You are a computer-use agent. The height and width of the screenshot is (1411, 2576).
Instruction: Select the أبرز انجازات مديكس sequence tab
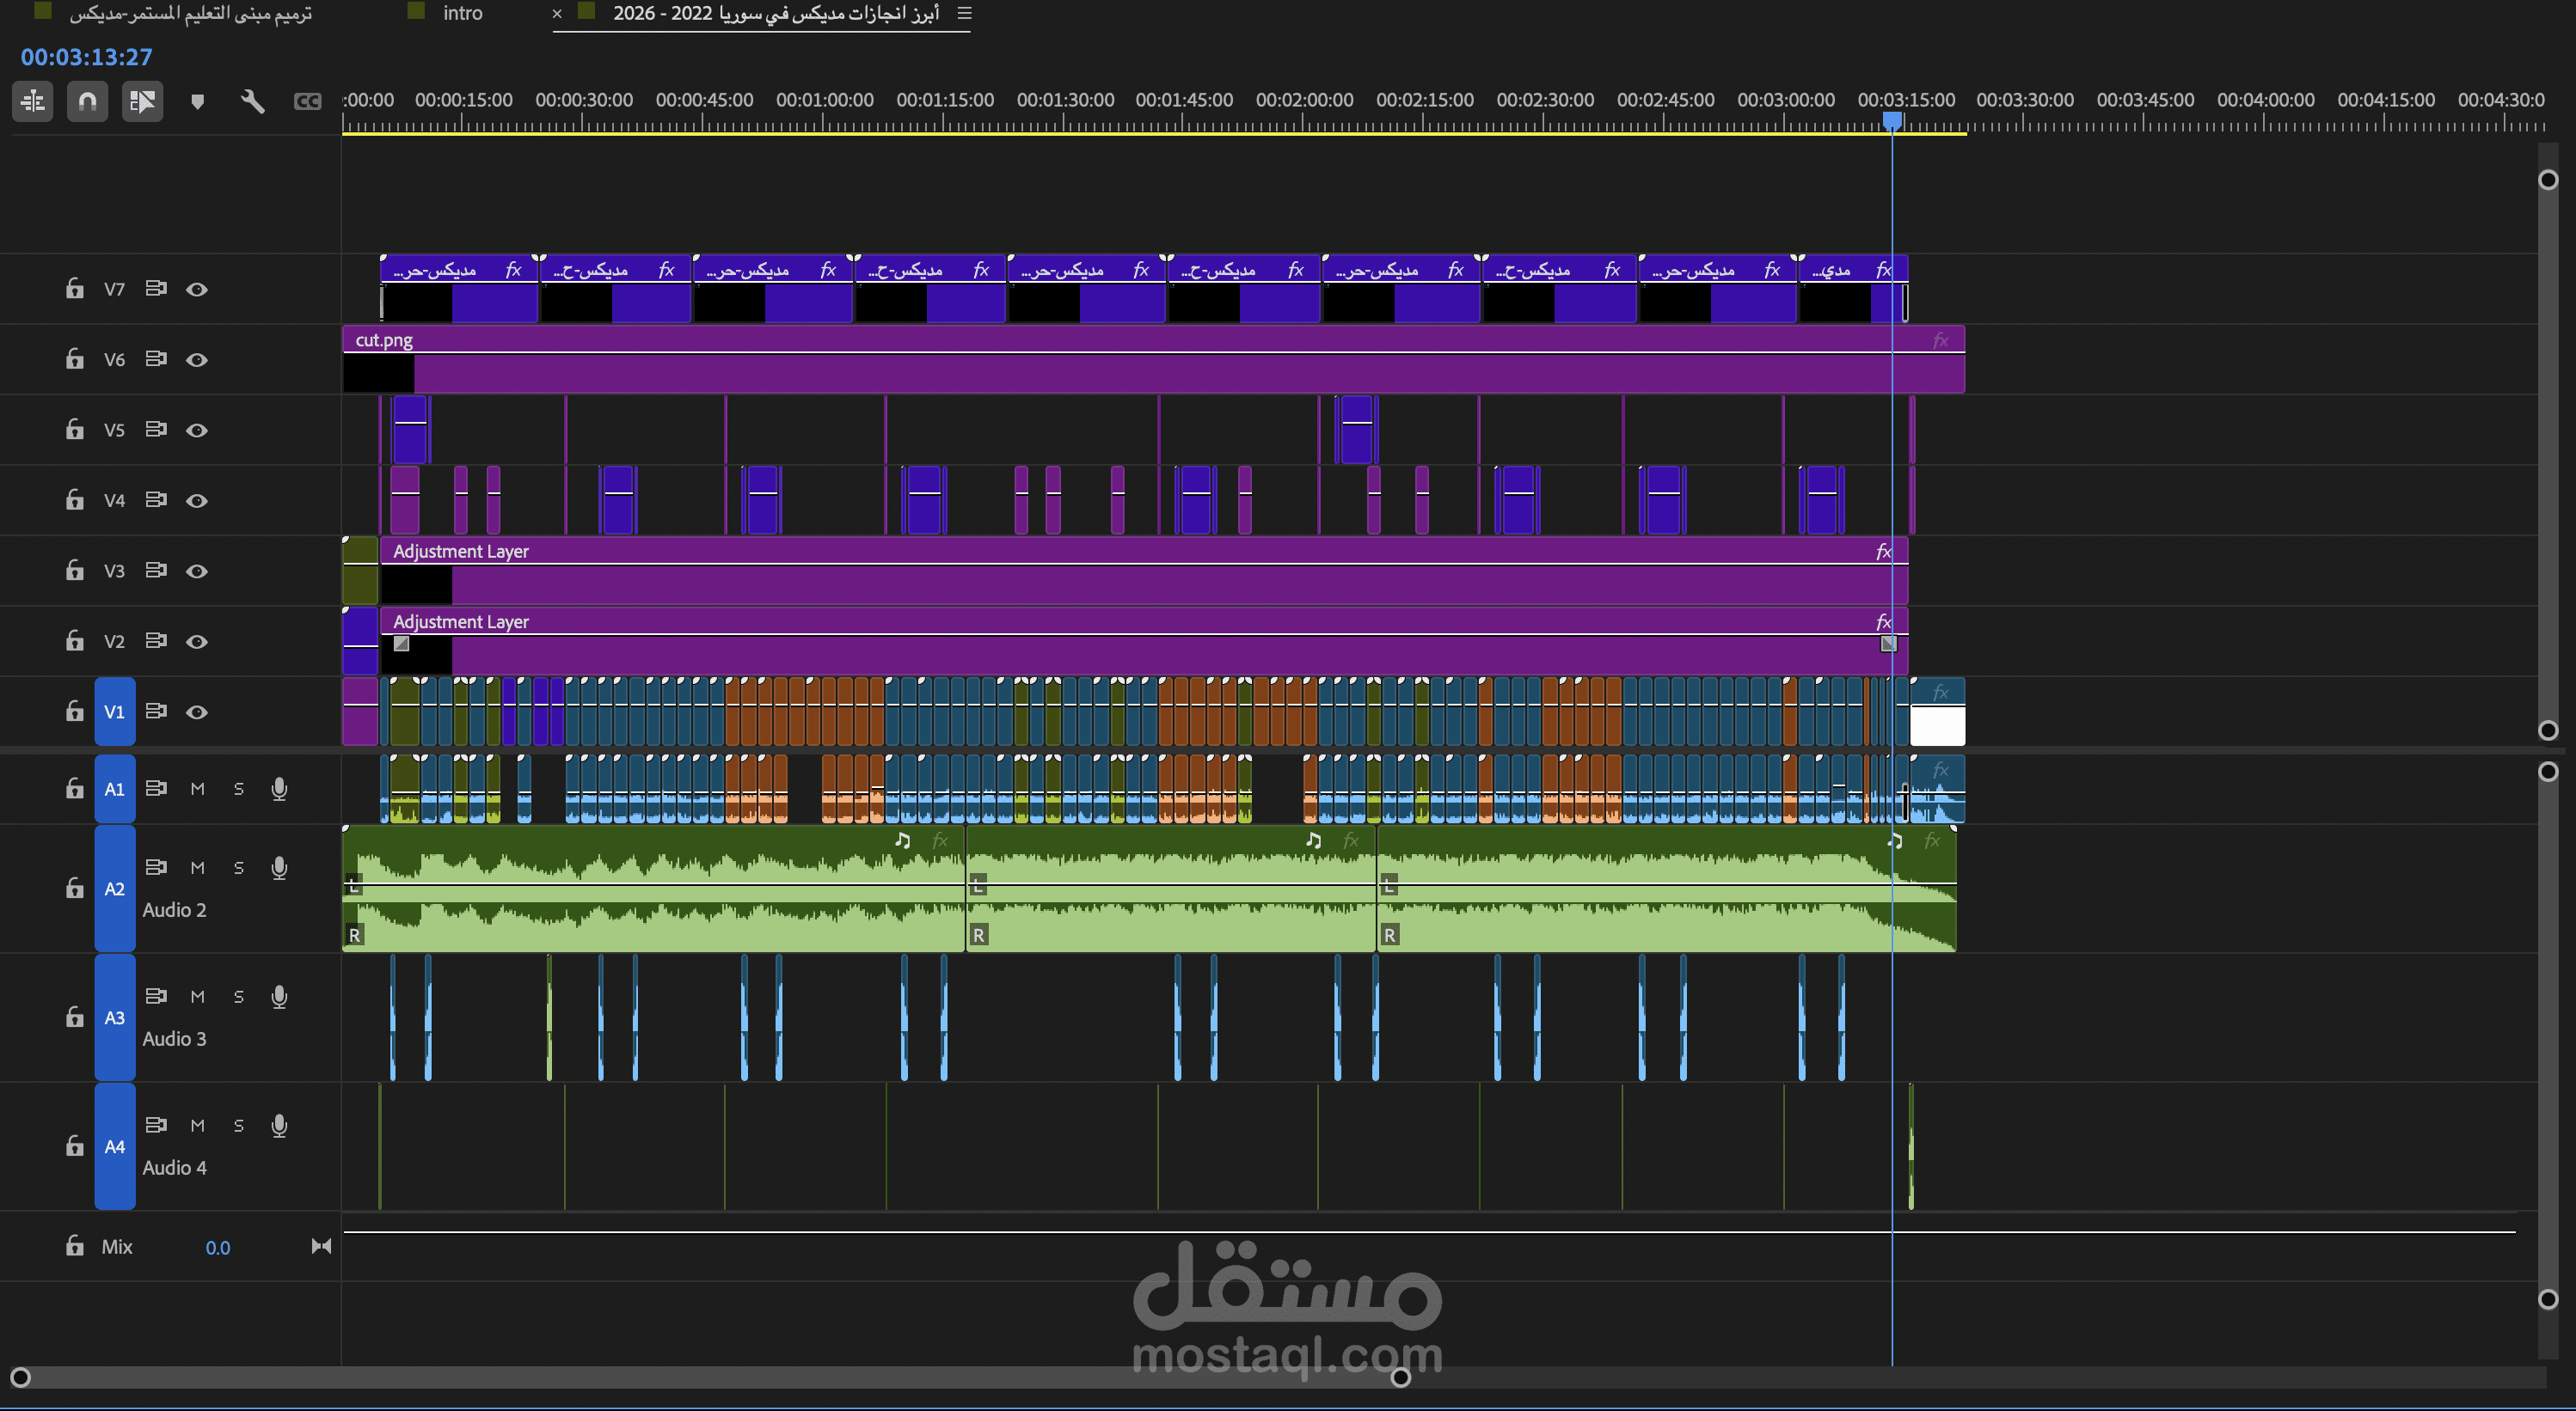pyautogui.click(x=776, y=13)
